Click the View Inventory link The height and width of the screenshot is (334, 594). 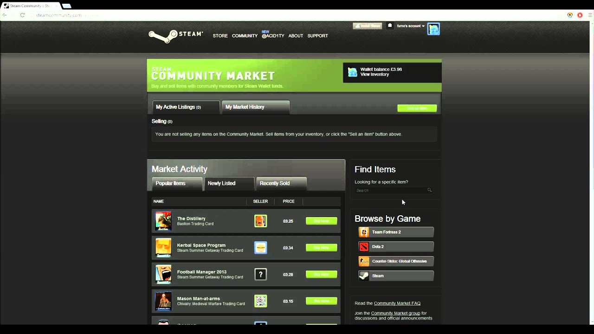point(374,74)
